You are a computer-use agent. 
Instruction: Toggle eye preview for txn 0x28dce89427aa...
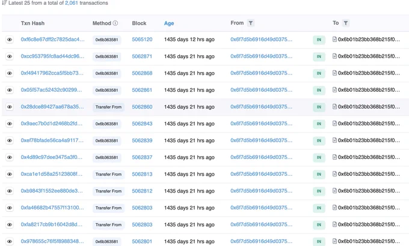point(10,107)
